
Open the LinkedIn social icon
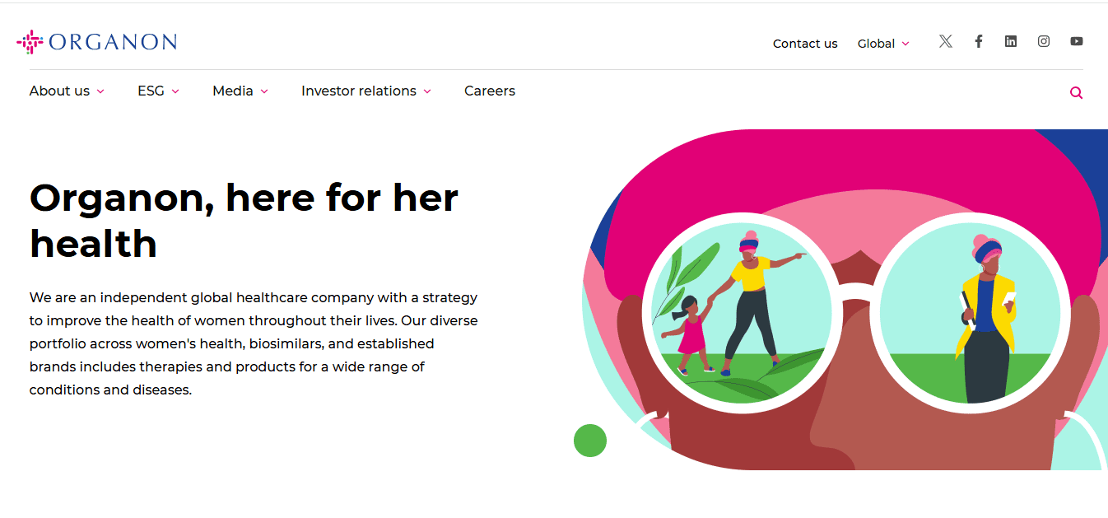1011,41
